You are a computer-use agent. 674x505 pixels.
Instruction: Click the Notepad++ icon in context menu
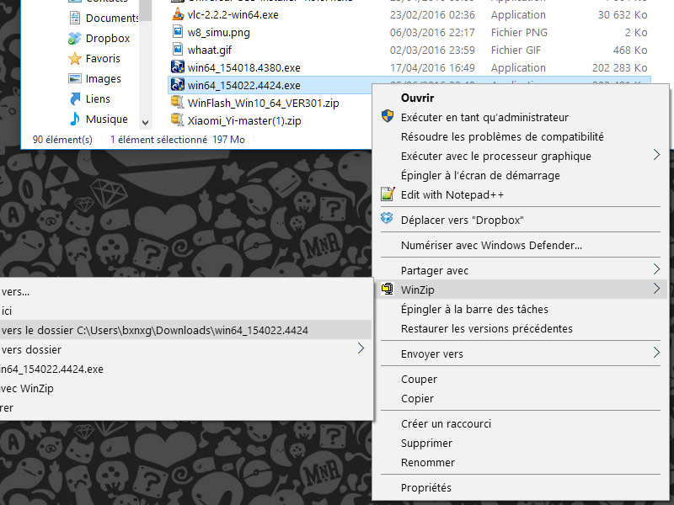click(x=388, y=194)
